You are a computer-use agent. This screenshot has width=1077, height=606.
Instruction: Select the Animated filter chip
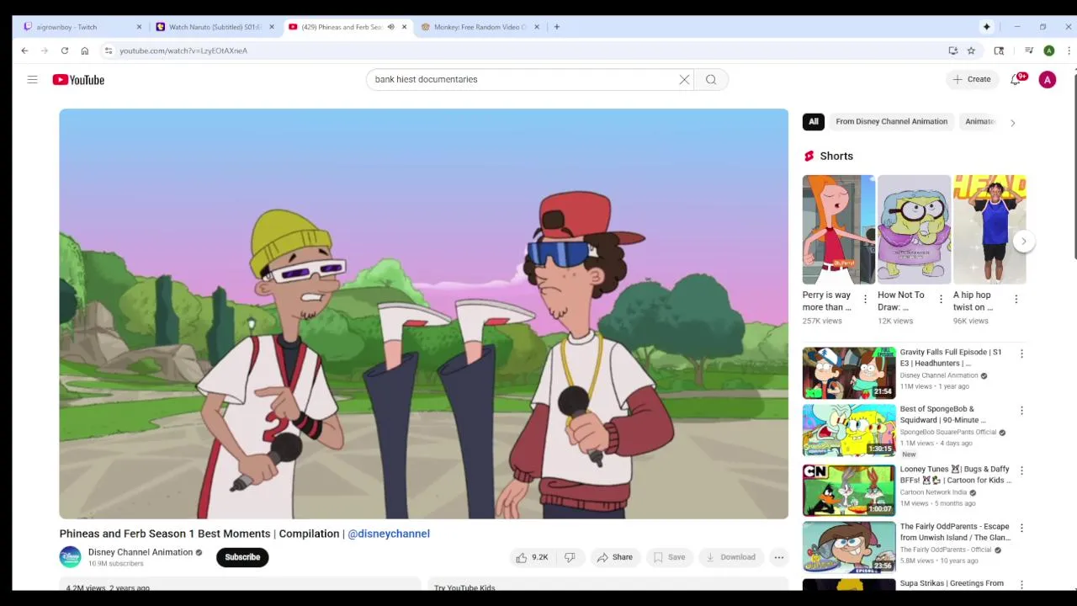tap(980, 121)
